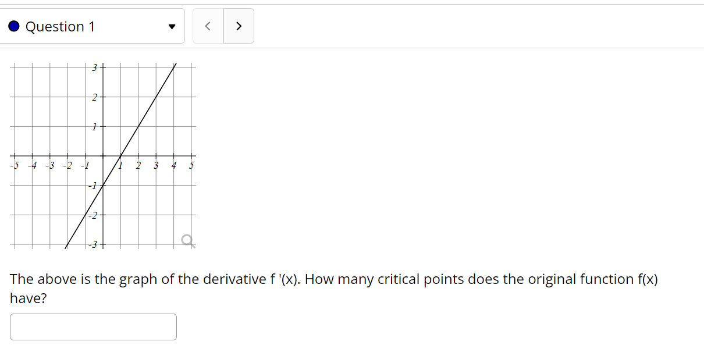Click the text f '(x) in the question
This screenshot has width=704, height=345.
(x=285, y=279)
